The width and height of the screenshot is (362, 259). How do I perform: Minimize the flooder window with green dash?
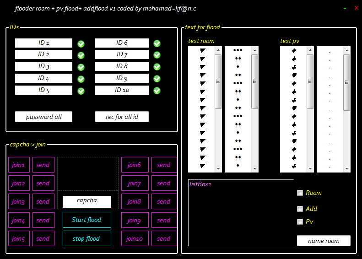[345, 8]
